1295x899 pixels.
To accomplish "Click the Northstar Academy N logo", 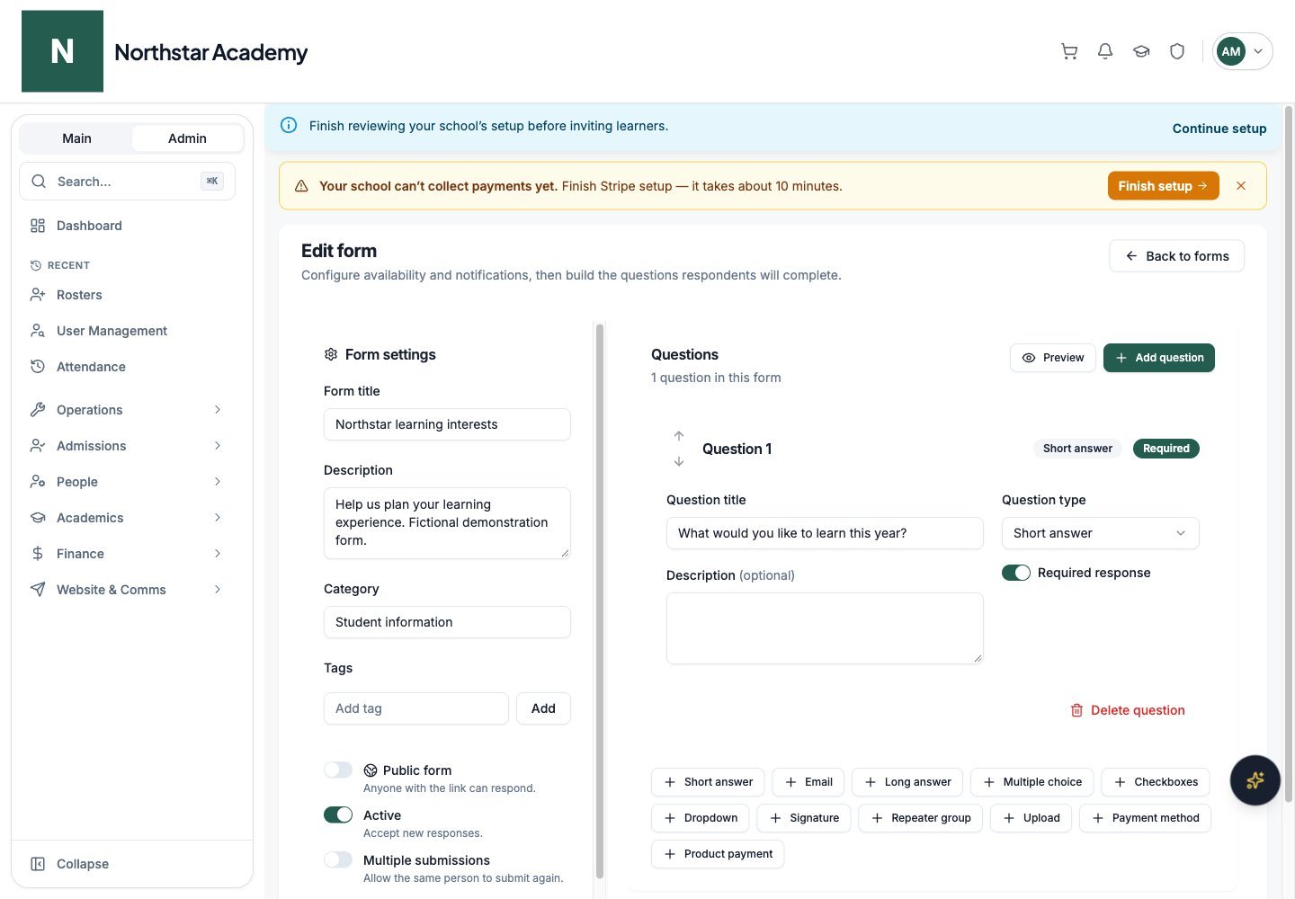I will pyautogui.click(x=62, y=51).
